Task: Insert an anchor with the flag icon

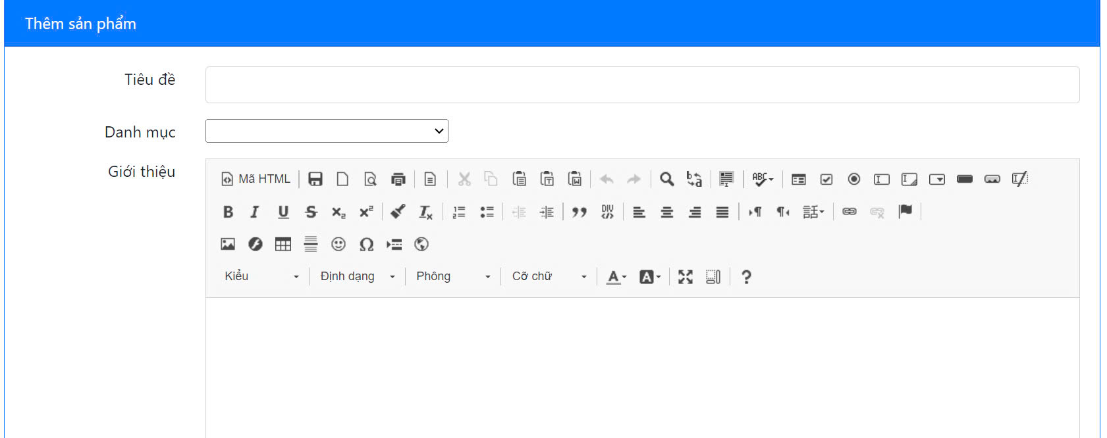Action: pos(905,212)
